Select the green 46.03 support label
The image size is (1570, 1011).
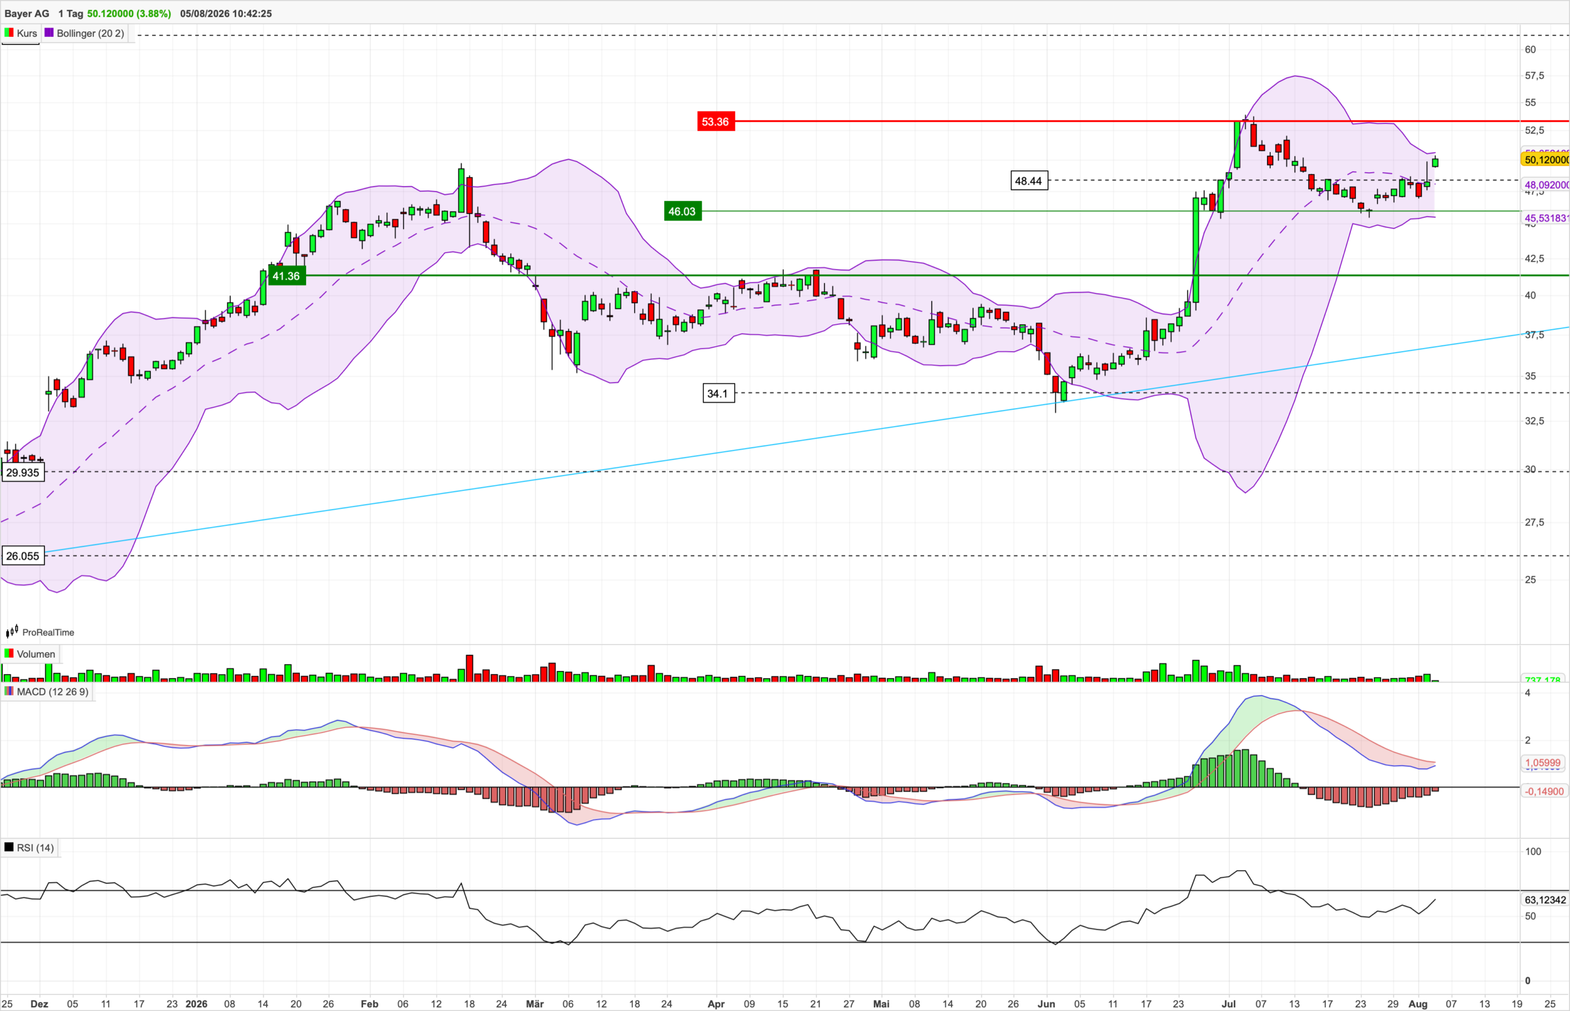[683, 211]
